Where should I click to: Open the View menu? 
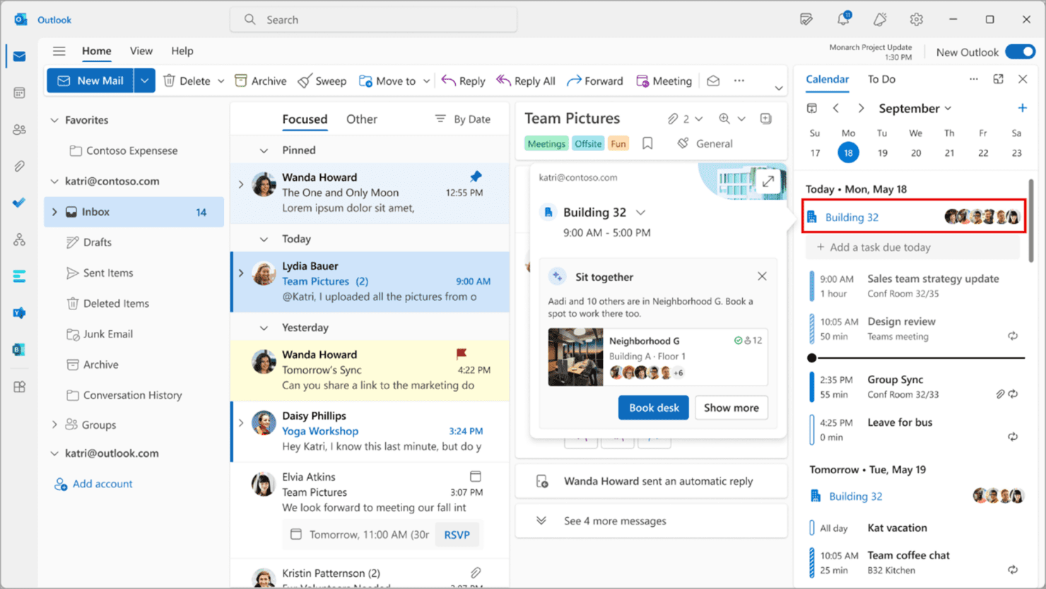pos(141,51)
